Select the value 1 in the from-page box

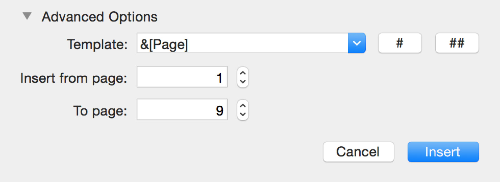tap(219, 77)
